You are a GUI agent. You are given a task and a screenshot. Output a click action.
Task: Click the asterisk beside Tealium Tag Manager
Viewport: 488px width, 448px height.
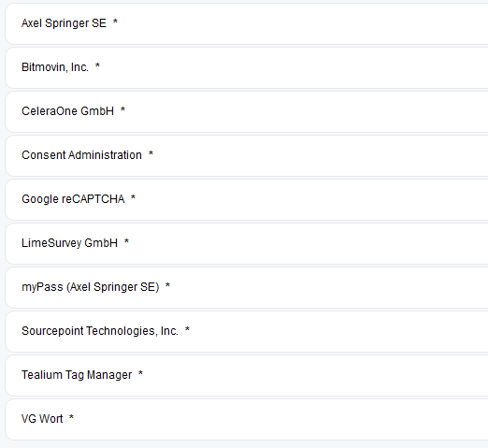(x=140, y=373)
